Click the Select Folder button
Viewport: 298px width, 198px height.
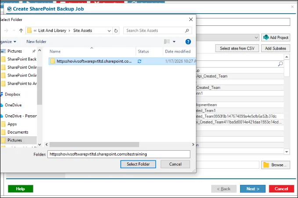tap(138, 164)
